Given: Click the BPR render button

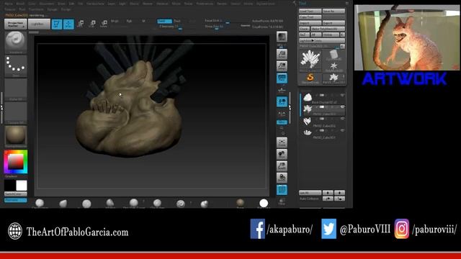Looking at the screenshot, I should (x=282, y=37).
